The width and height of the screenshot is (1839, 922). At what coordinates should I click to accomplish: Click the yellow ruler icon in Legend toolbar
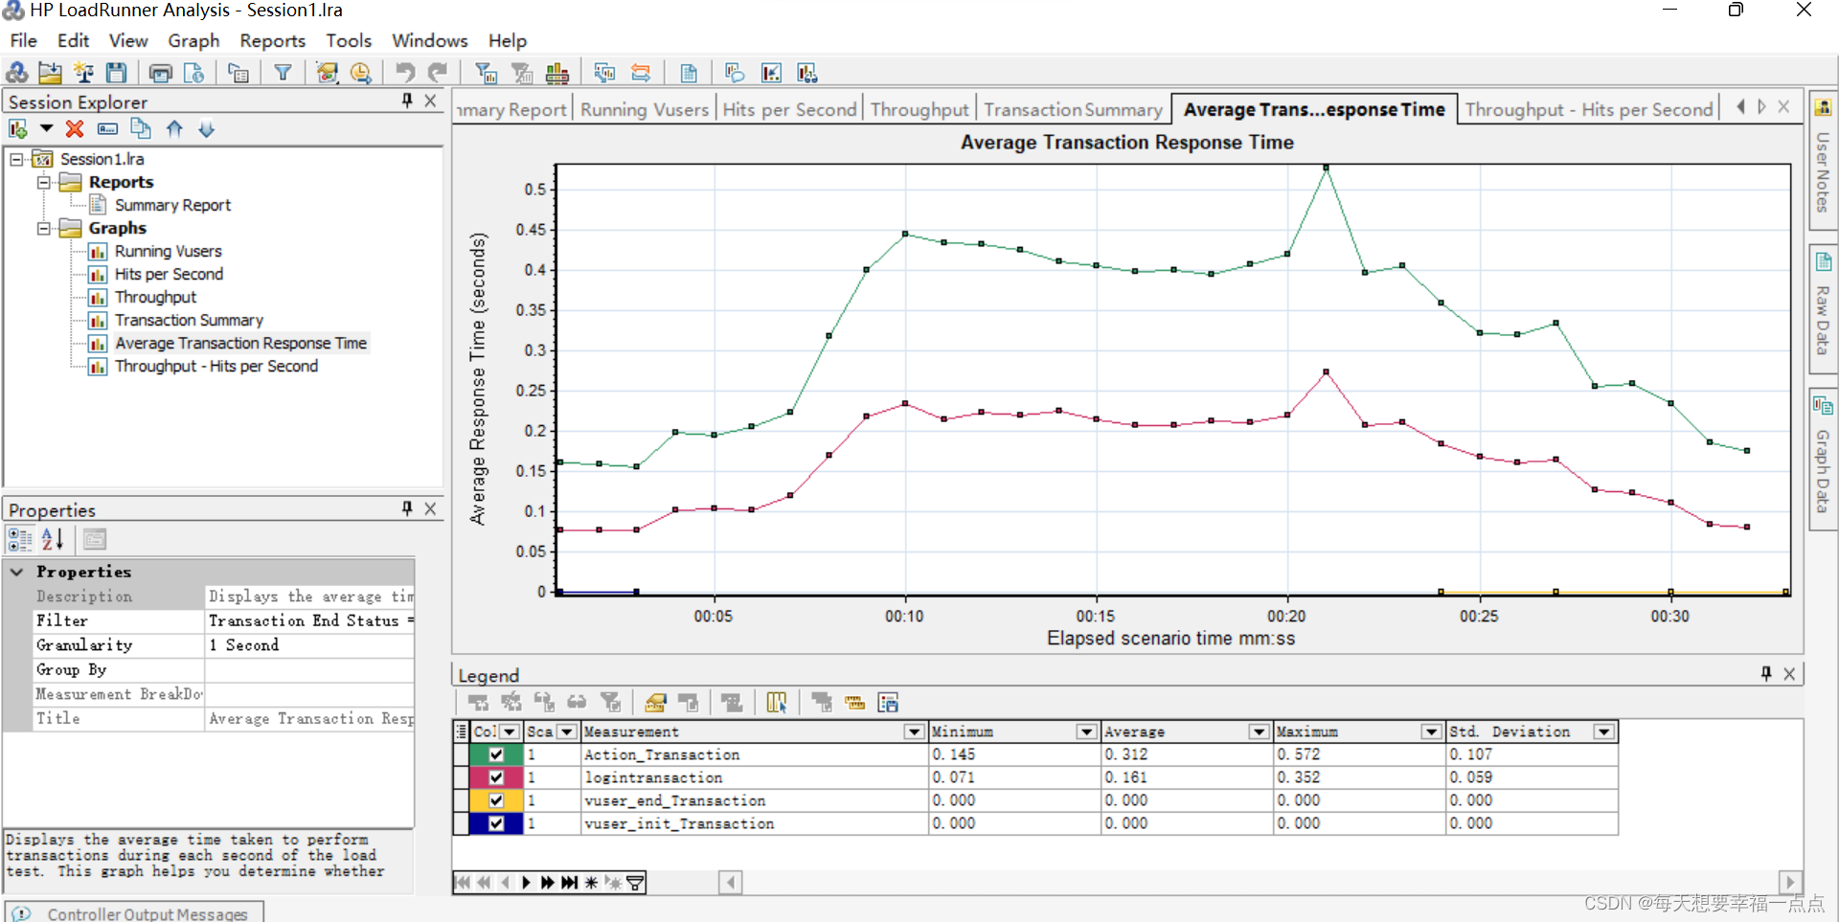coord(854,703)
